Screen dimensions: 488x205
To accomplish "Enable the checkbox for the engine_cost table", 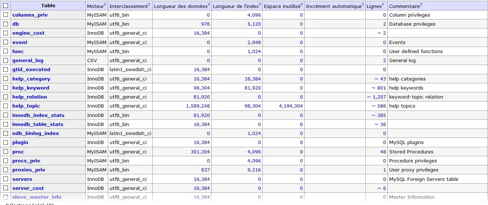I will 5,33.
